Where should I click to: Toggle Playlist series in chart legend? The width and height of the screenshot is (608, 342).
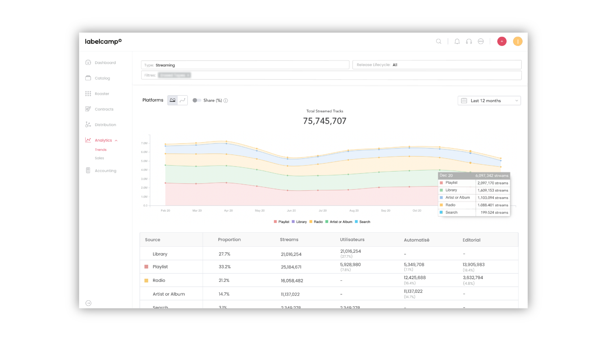coord(281,222)
